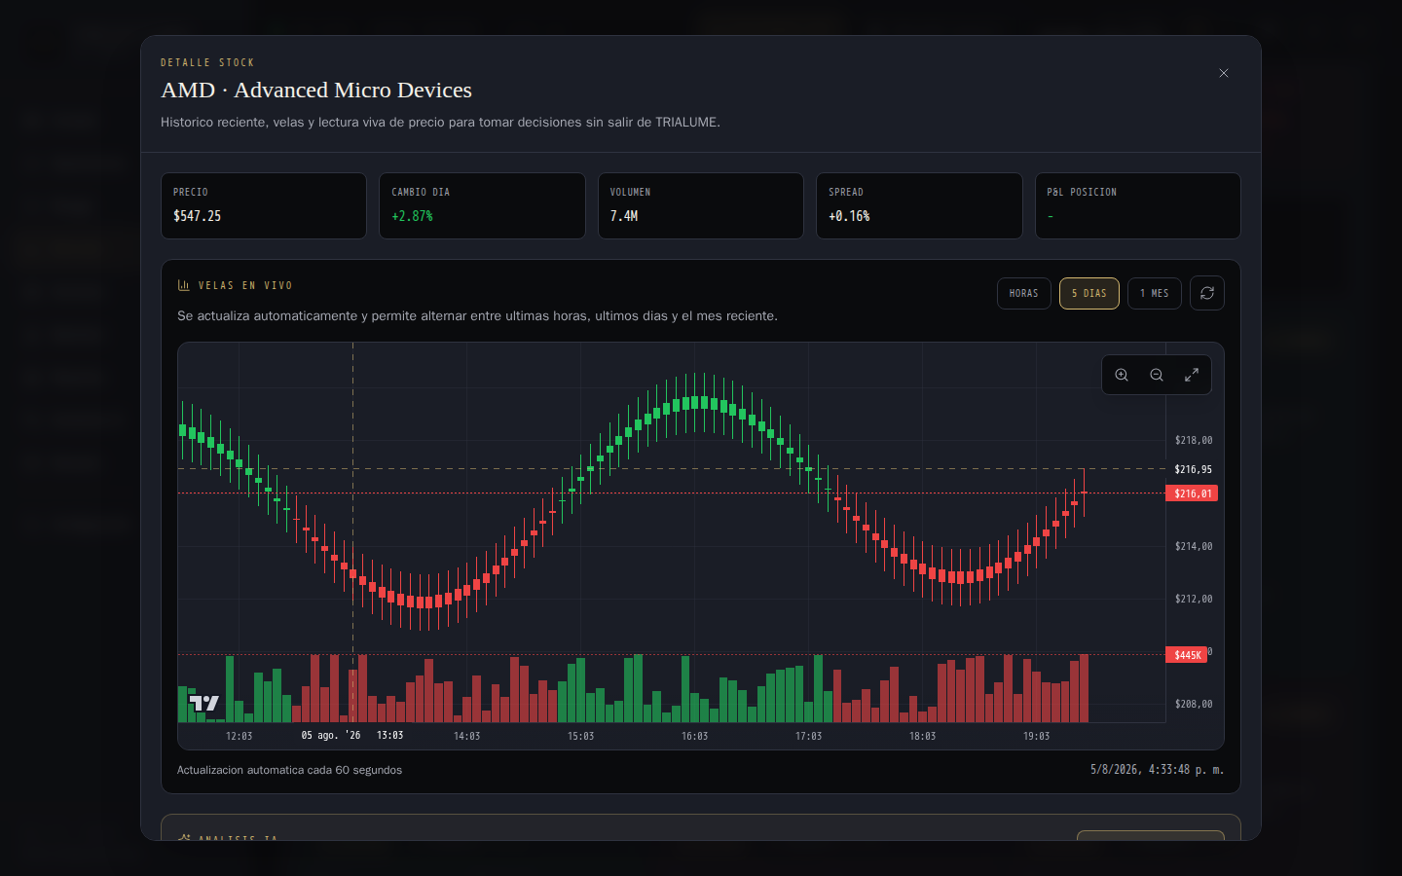Viewport: 1402px width, 876px height.
Task: Click the SPREAD card label
Action: pyautogui.click(x=846, y=192)
